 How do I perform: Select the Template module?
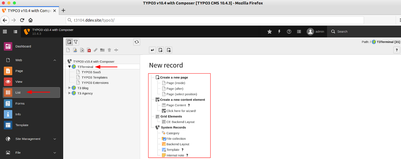point(22,125)
